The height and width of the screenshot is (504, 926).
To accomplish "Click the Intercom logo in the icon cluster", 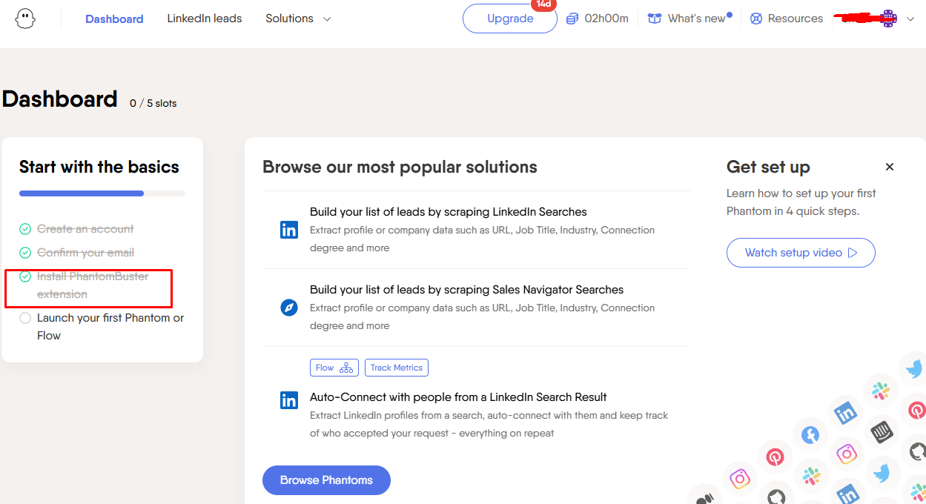I will (x=882, y=432).
